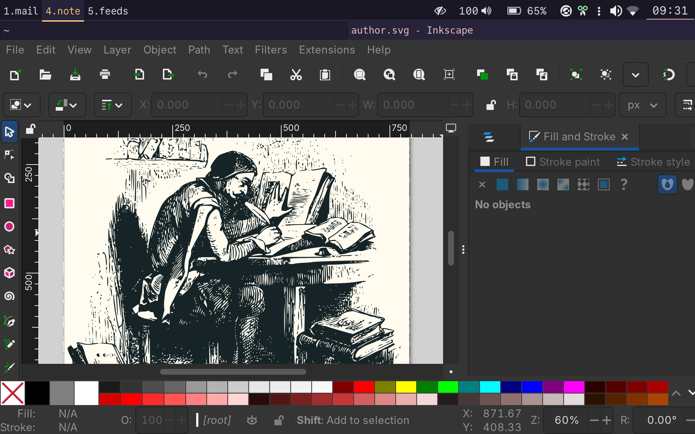Viewport: 695px width, 434px height.
Task: Set fill to Unset paint
Action: coord(624,185)
